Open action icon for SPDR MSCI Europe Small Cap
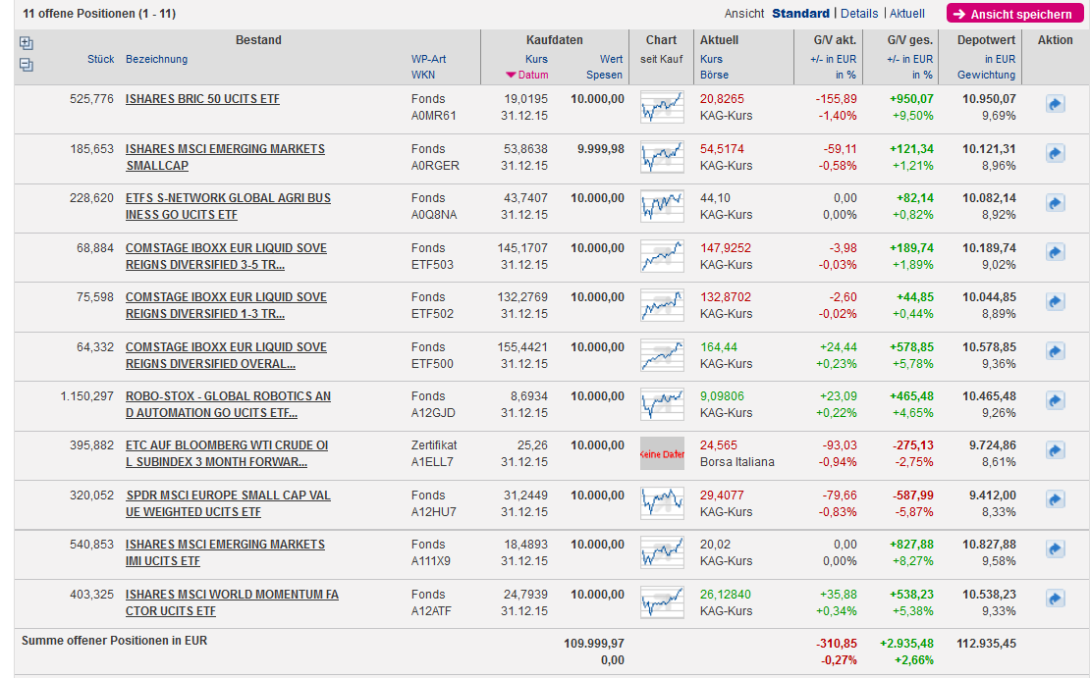 pos(1056,500)
